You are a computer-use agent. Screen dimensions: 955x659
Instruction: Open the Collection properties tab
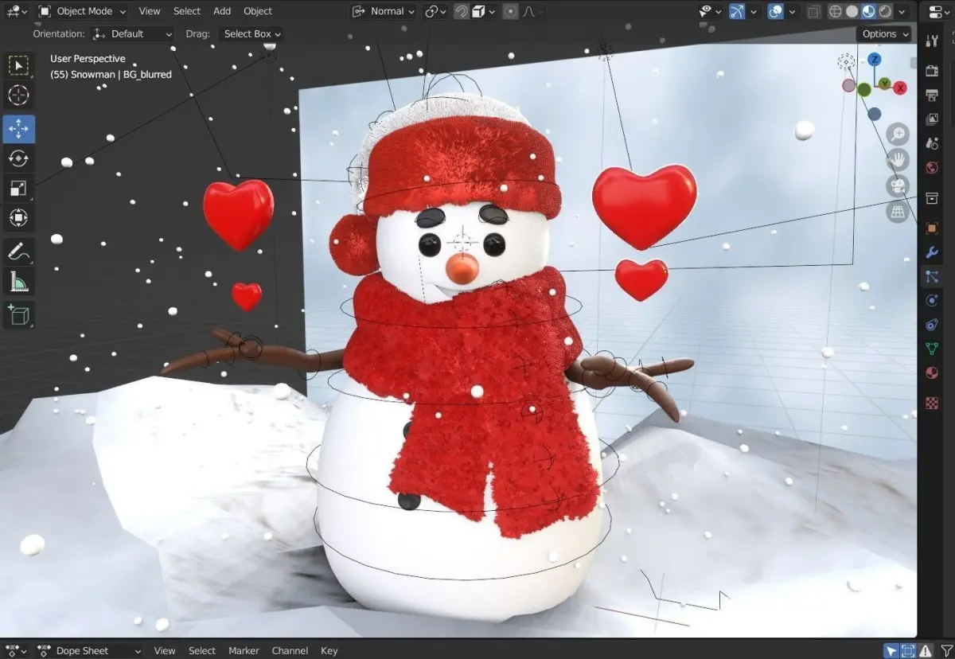[x=932, y=198]
